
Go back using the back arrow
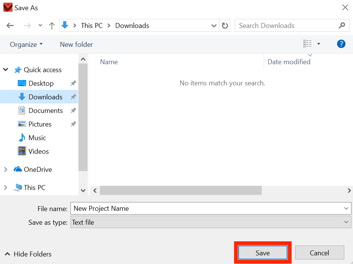(x=10, y=25)
